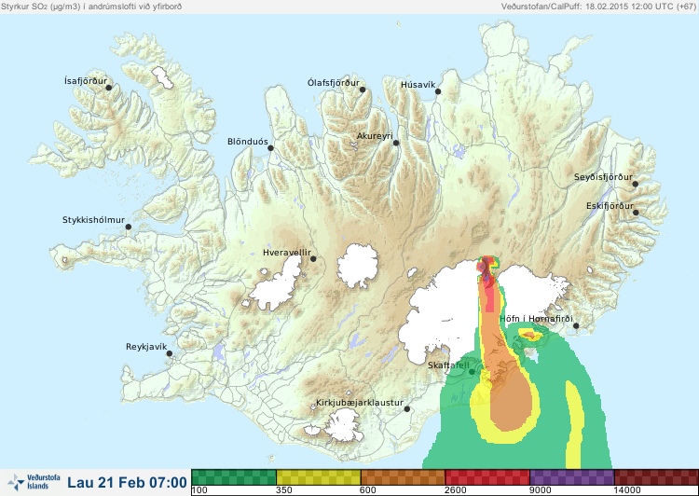Click the green 100 legend swatch

point(234,477)
